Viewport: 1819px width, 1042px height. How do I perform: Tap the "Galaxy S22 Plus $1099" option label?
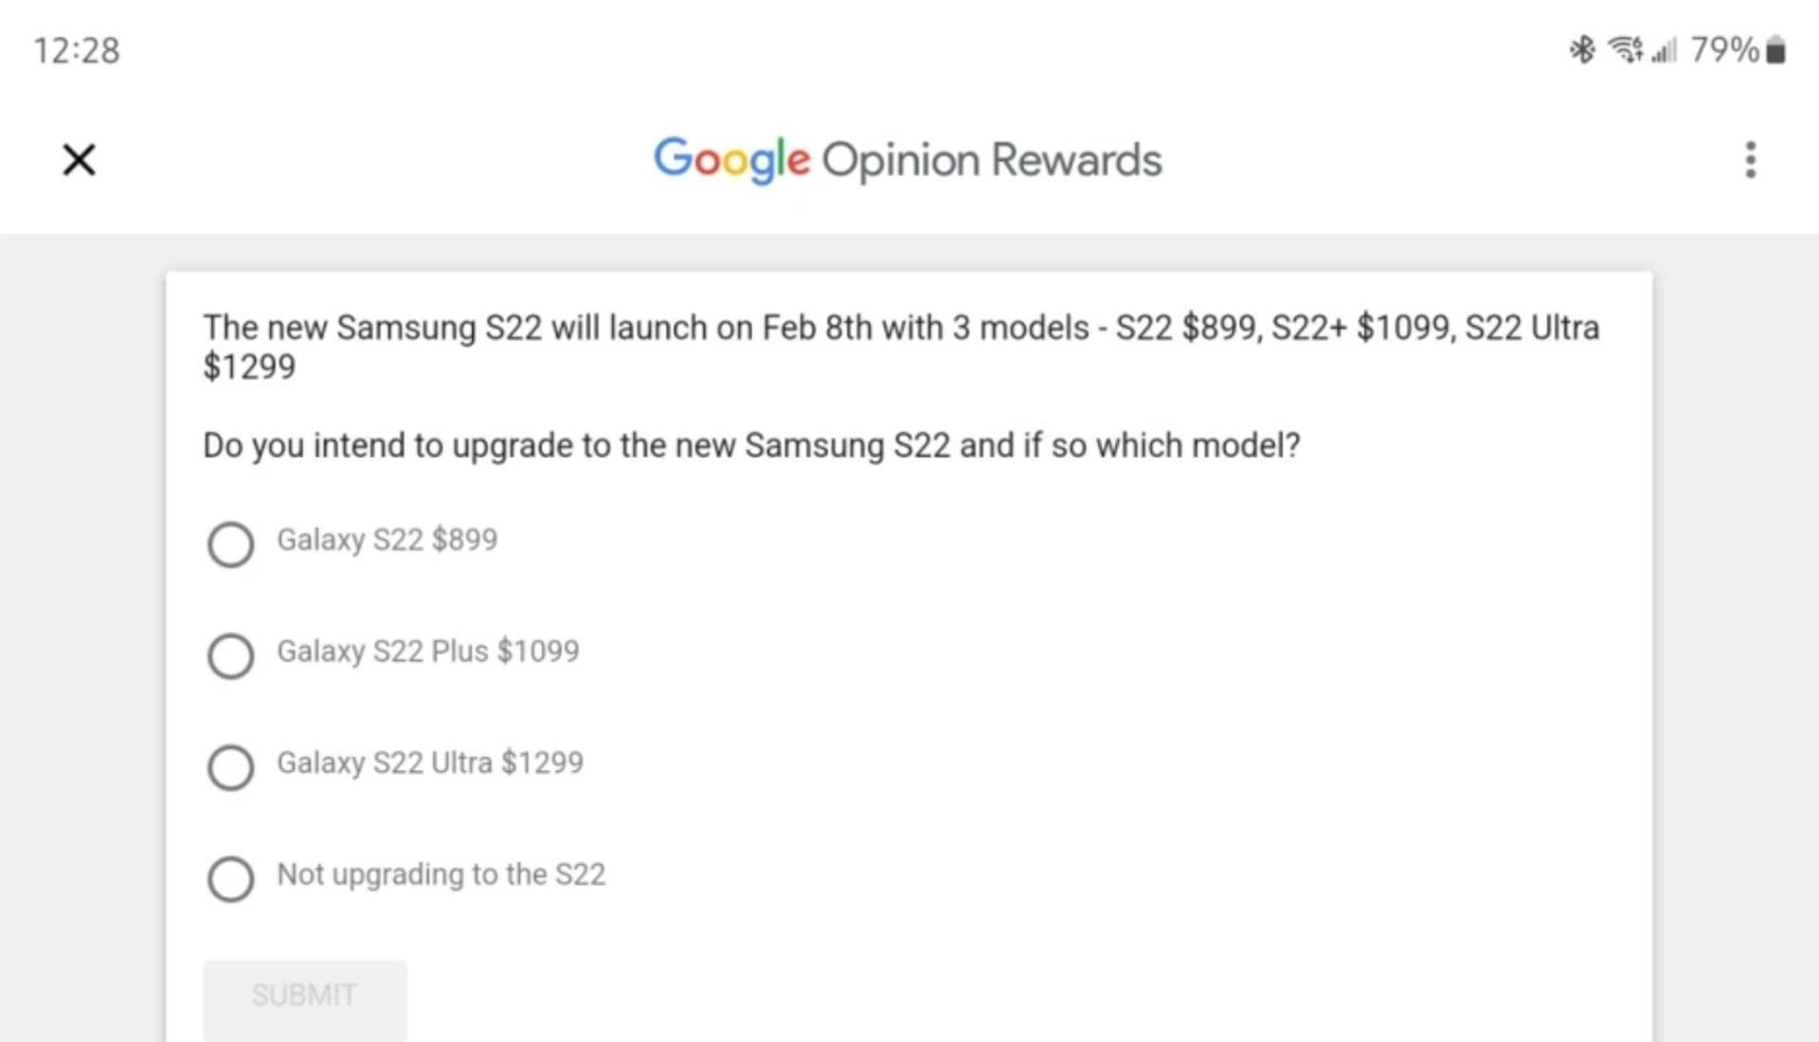tap(427, 652)
